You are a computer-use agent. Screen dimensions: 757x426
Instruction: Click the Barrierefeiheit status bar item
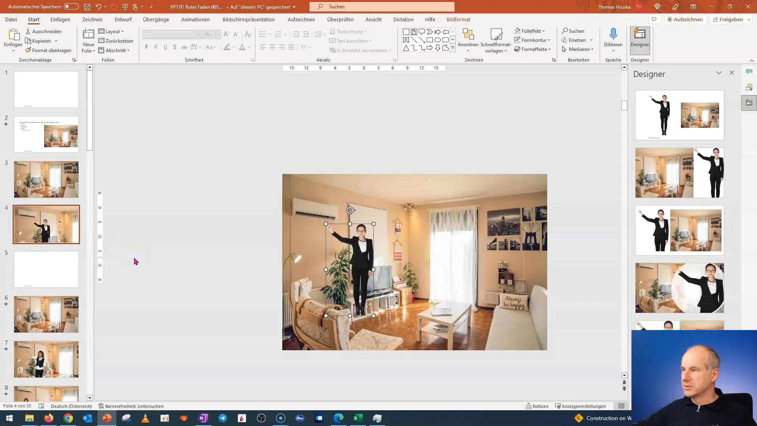(132, 406)
